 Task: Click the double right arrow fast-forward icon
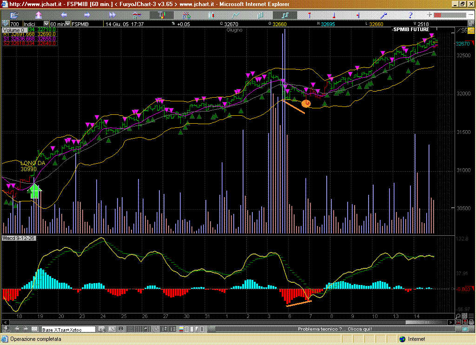(x=112, y=15)
